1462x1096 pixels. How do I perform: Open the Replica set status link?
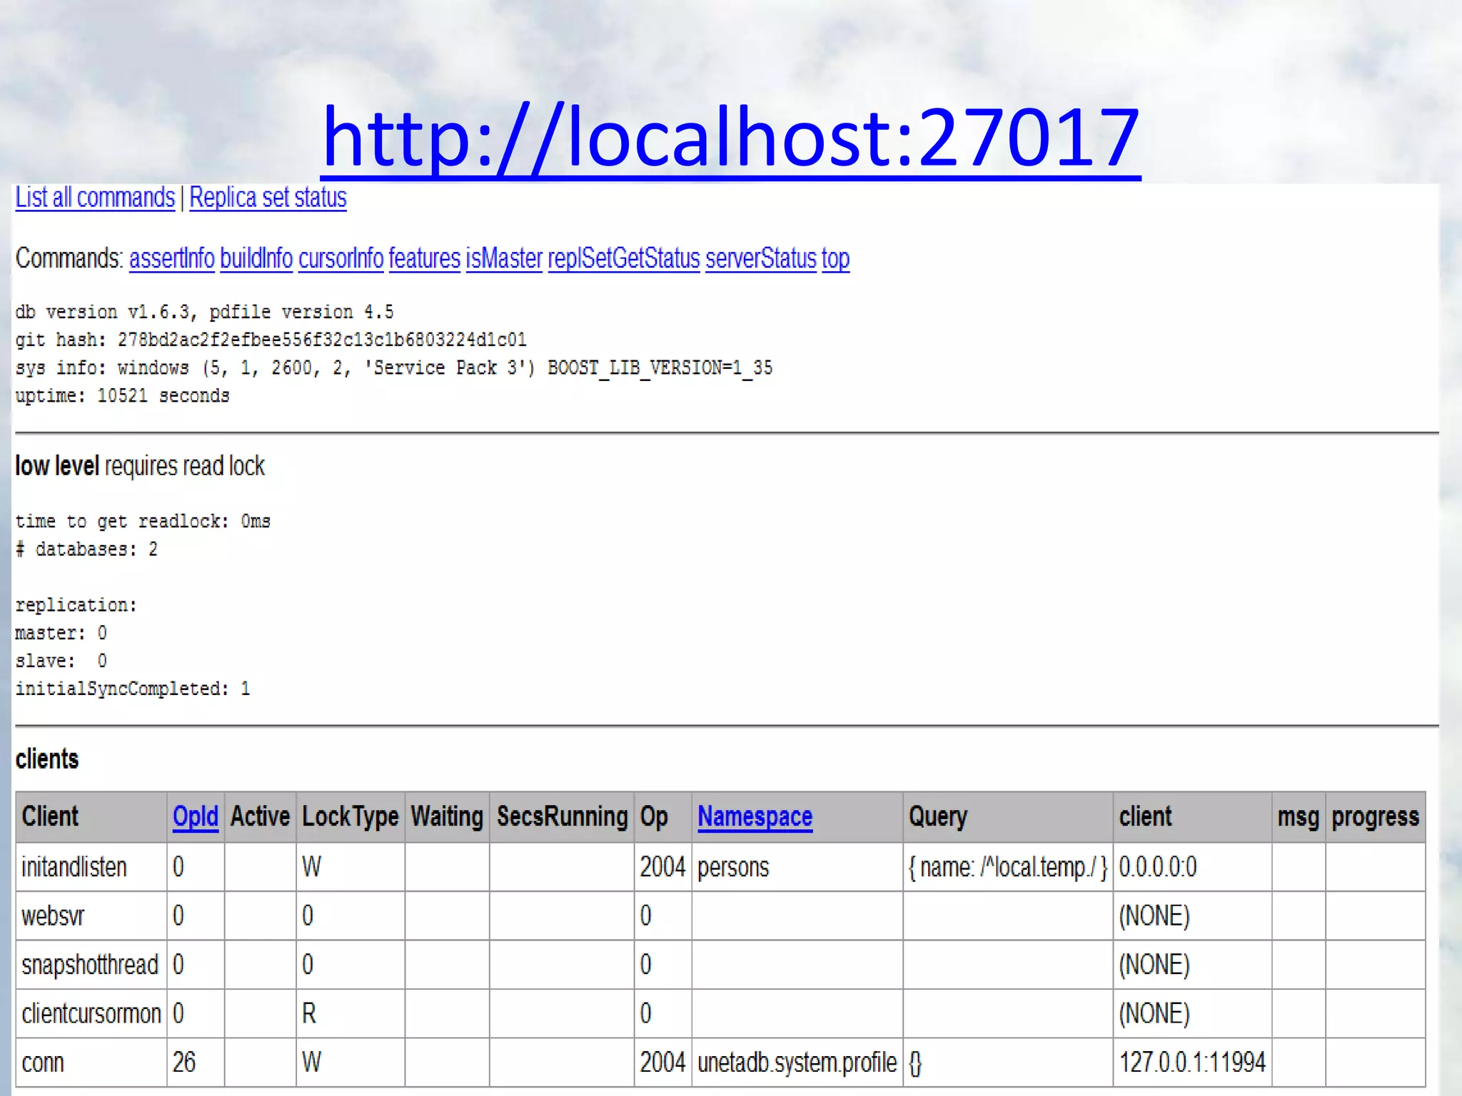(268, 198)
